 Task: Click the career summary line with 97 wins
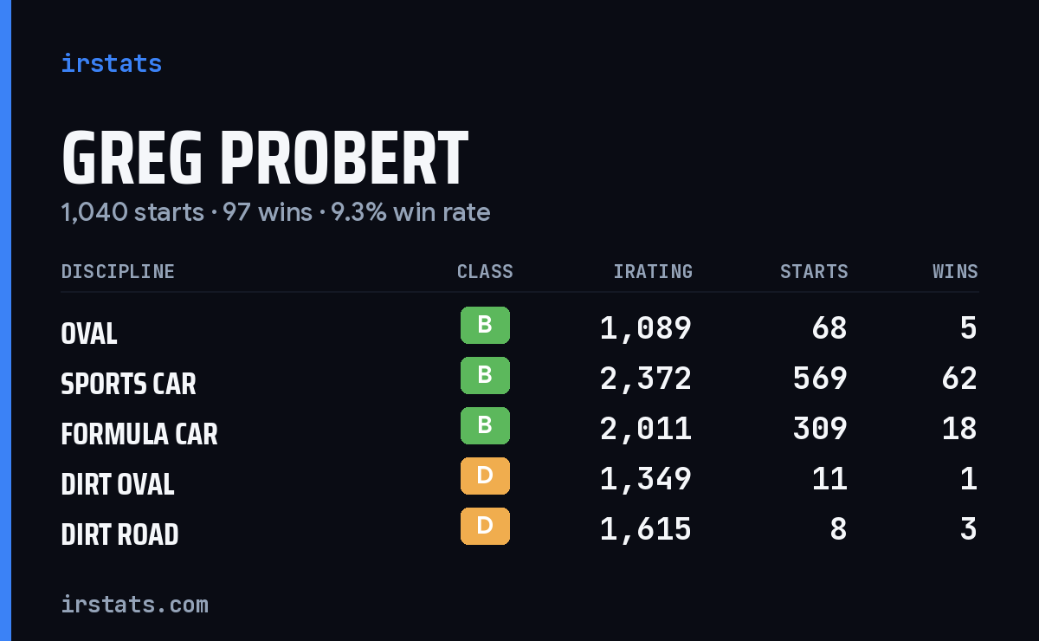pos(275,212)
